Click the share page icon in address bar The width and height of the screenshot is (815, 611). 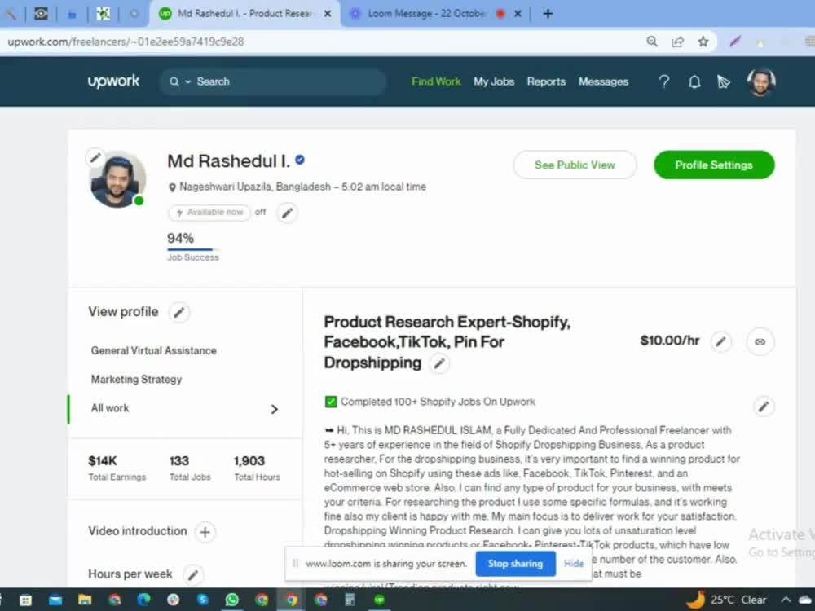tap(677, 42)
